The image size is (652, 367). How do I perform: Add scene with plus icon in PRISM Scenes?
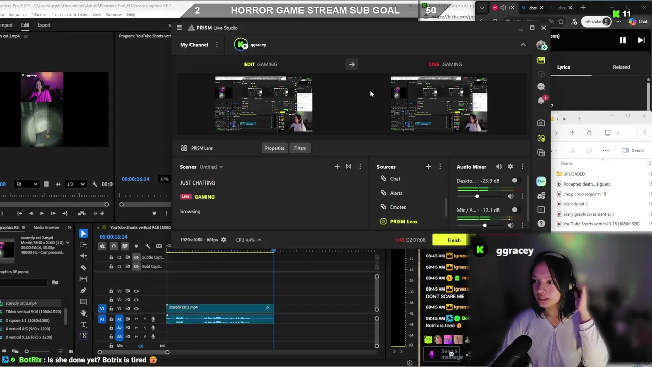pos(337,167)
